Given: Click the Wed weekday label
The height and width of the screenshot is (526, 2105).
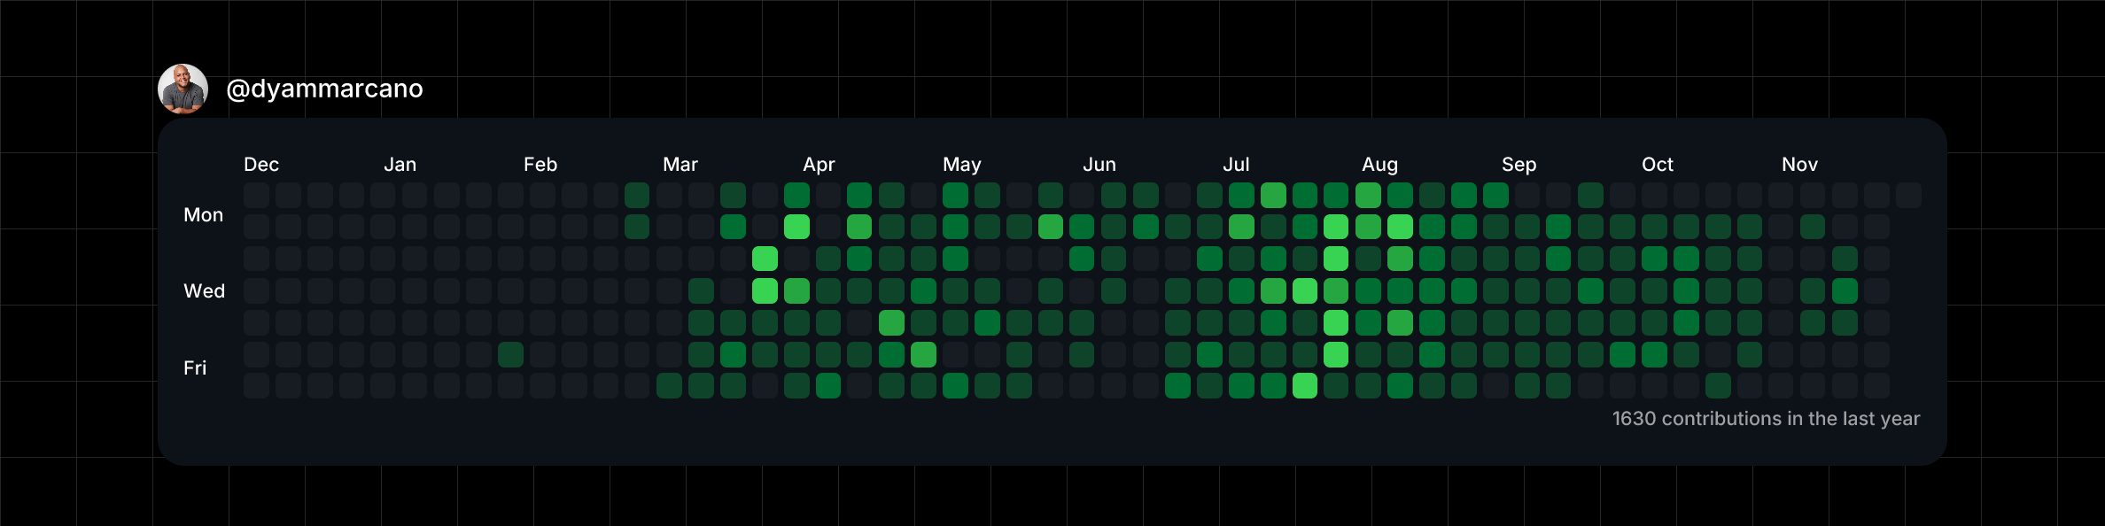Looking at the screenshot, I should (204, 291).
